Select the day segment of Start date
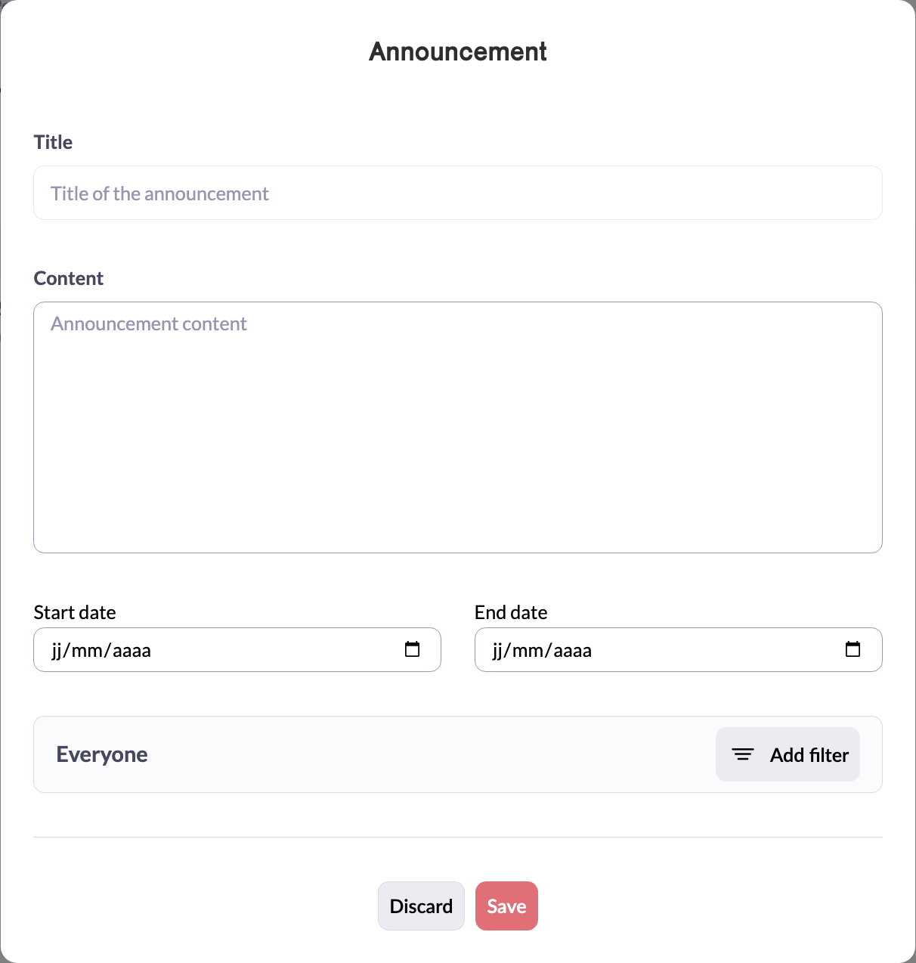 (x=57, y=651)
